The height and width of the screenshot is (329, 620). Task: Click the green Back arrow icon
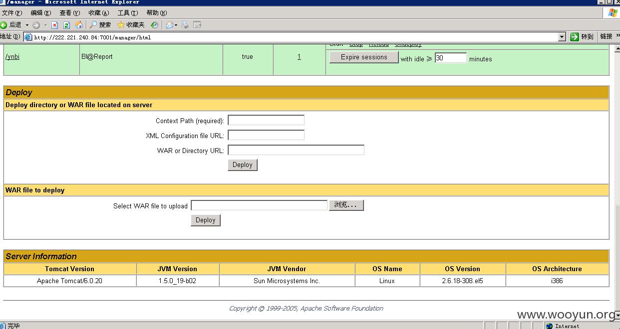(x=4, y=25)
